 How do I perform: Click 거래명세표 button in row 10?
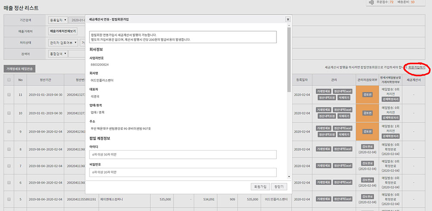click(324, 110)
